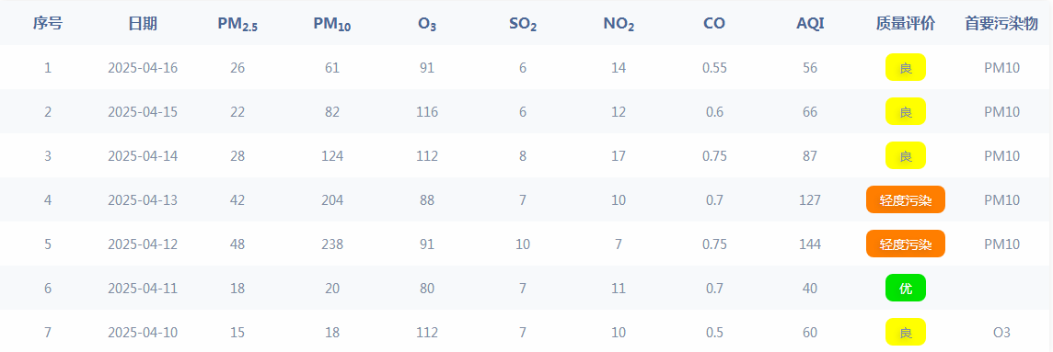
Task: Click the yellow 良 badge for 2025-04-16
Action: (x=905, y=68)
